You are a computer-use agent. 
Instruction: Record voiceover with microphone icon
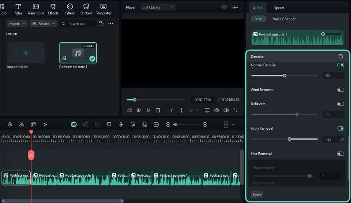click(121, 124)
